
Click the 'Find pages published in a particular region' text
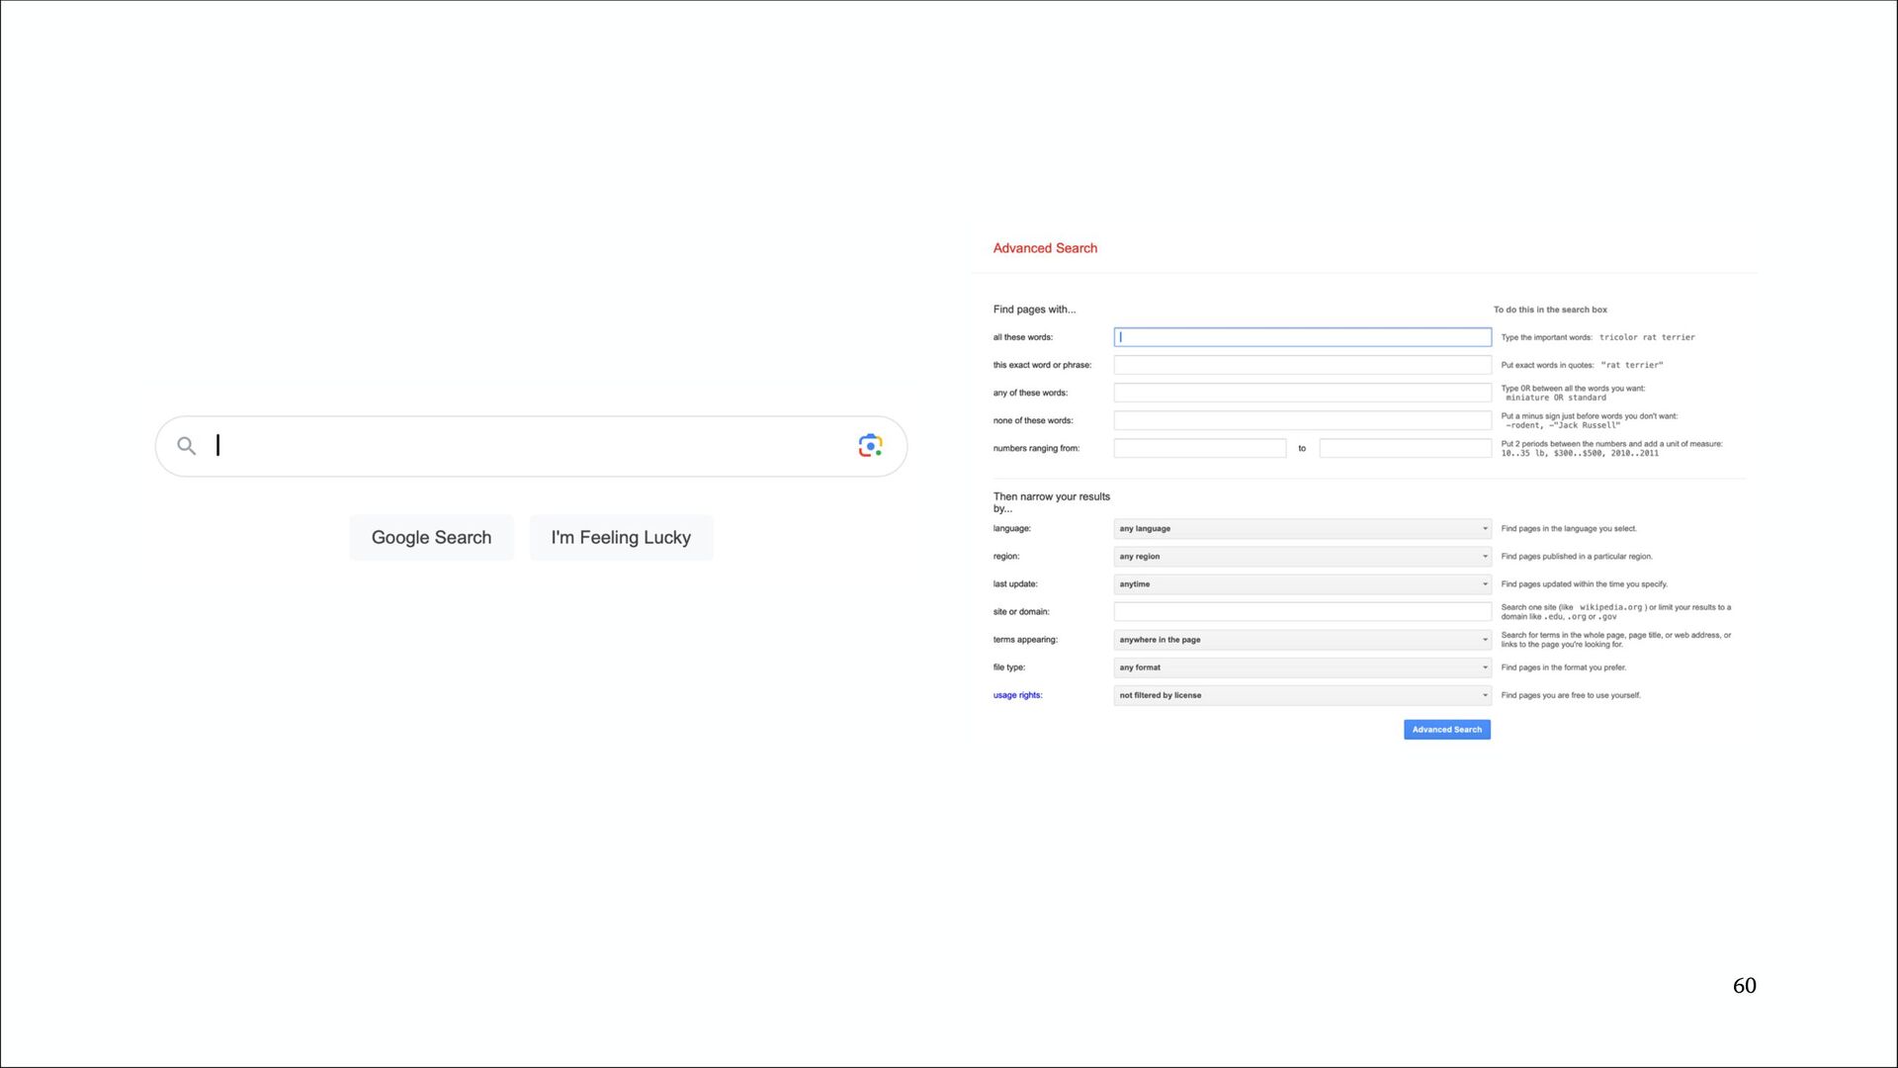[x=1576, y=557]
